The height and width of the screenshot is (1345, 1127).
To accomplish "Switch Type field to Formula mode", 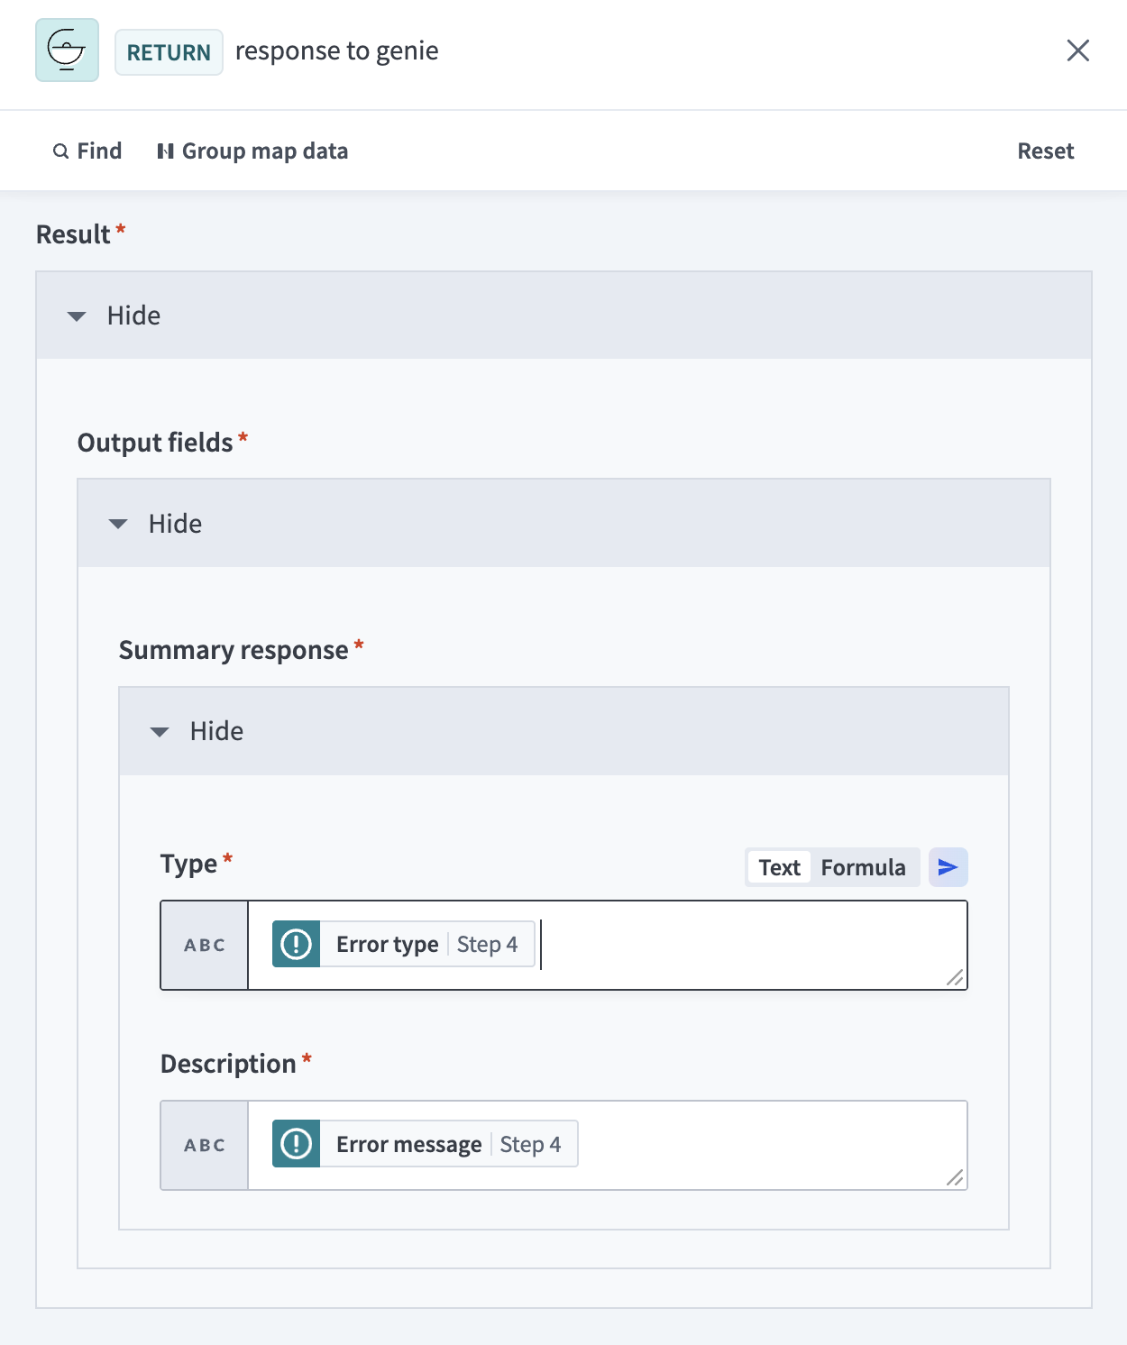I will pyautogui.click(x=863, y=867).
